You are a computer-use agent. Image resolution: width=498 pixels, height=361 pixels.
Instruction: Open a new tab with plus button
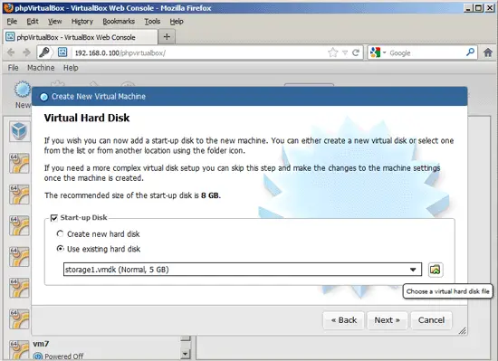click(167, 37)
